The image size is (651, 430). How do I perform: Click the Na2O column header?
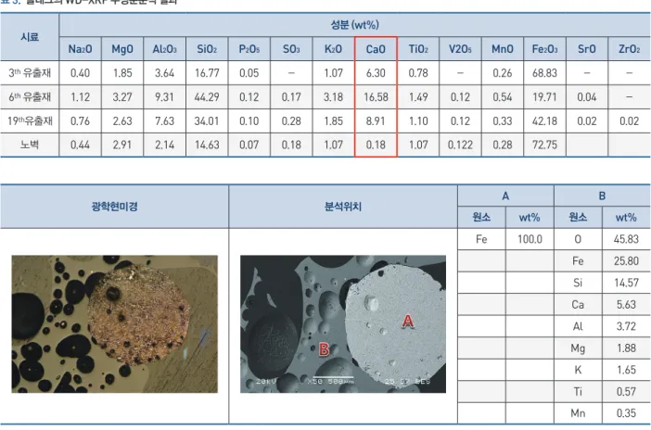[x=80, y=49]
